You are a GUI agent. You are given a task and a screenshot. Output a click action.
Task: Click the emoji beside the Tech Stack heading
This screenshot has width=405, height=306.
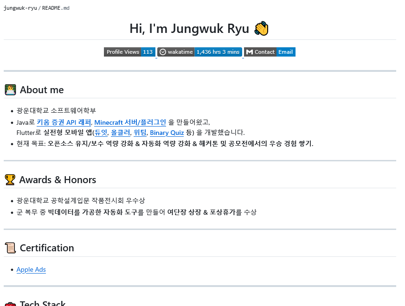[10, 304]
